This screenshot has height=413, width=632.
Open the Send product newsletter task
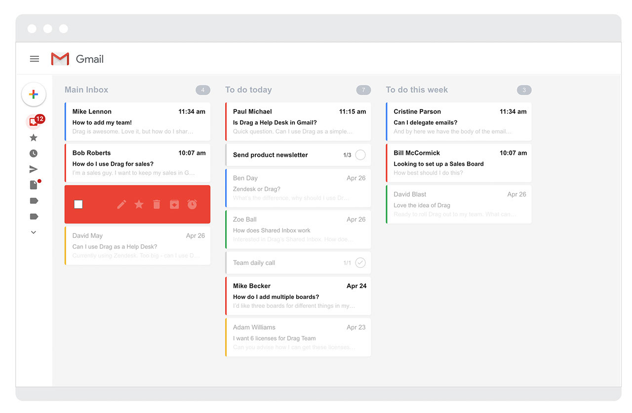[x=298, y=155]
